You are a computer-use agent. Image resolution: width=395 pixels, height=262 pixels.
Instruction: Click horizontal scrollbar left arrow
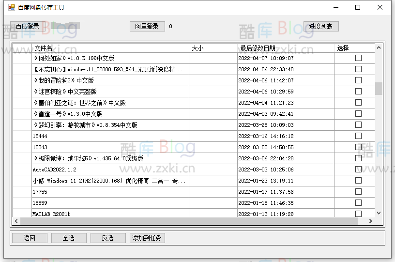click(16, 221)
